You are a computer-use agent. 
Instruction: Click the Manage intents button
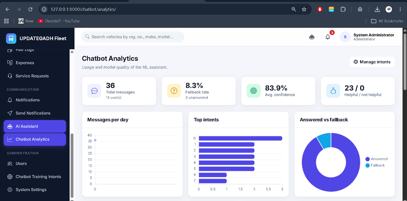pos(372,62)
